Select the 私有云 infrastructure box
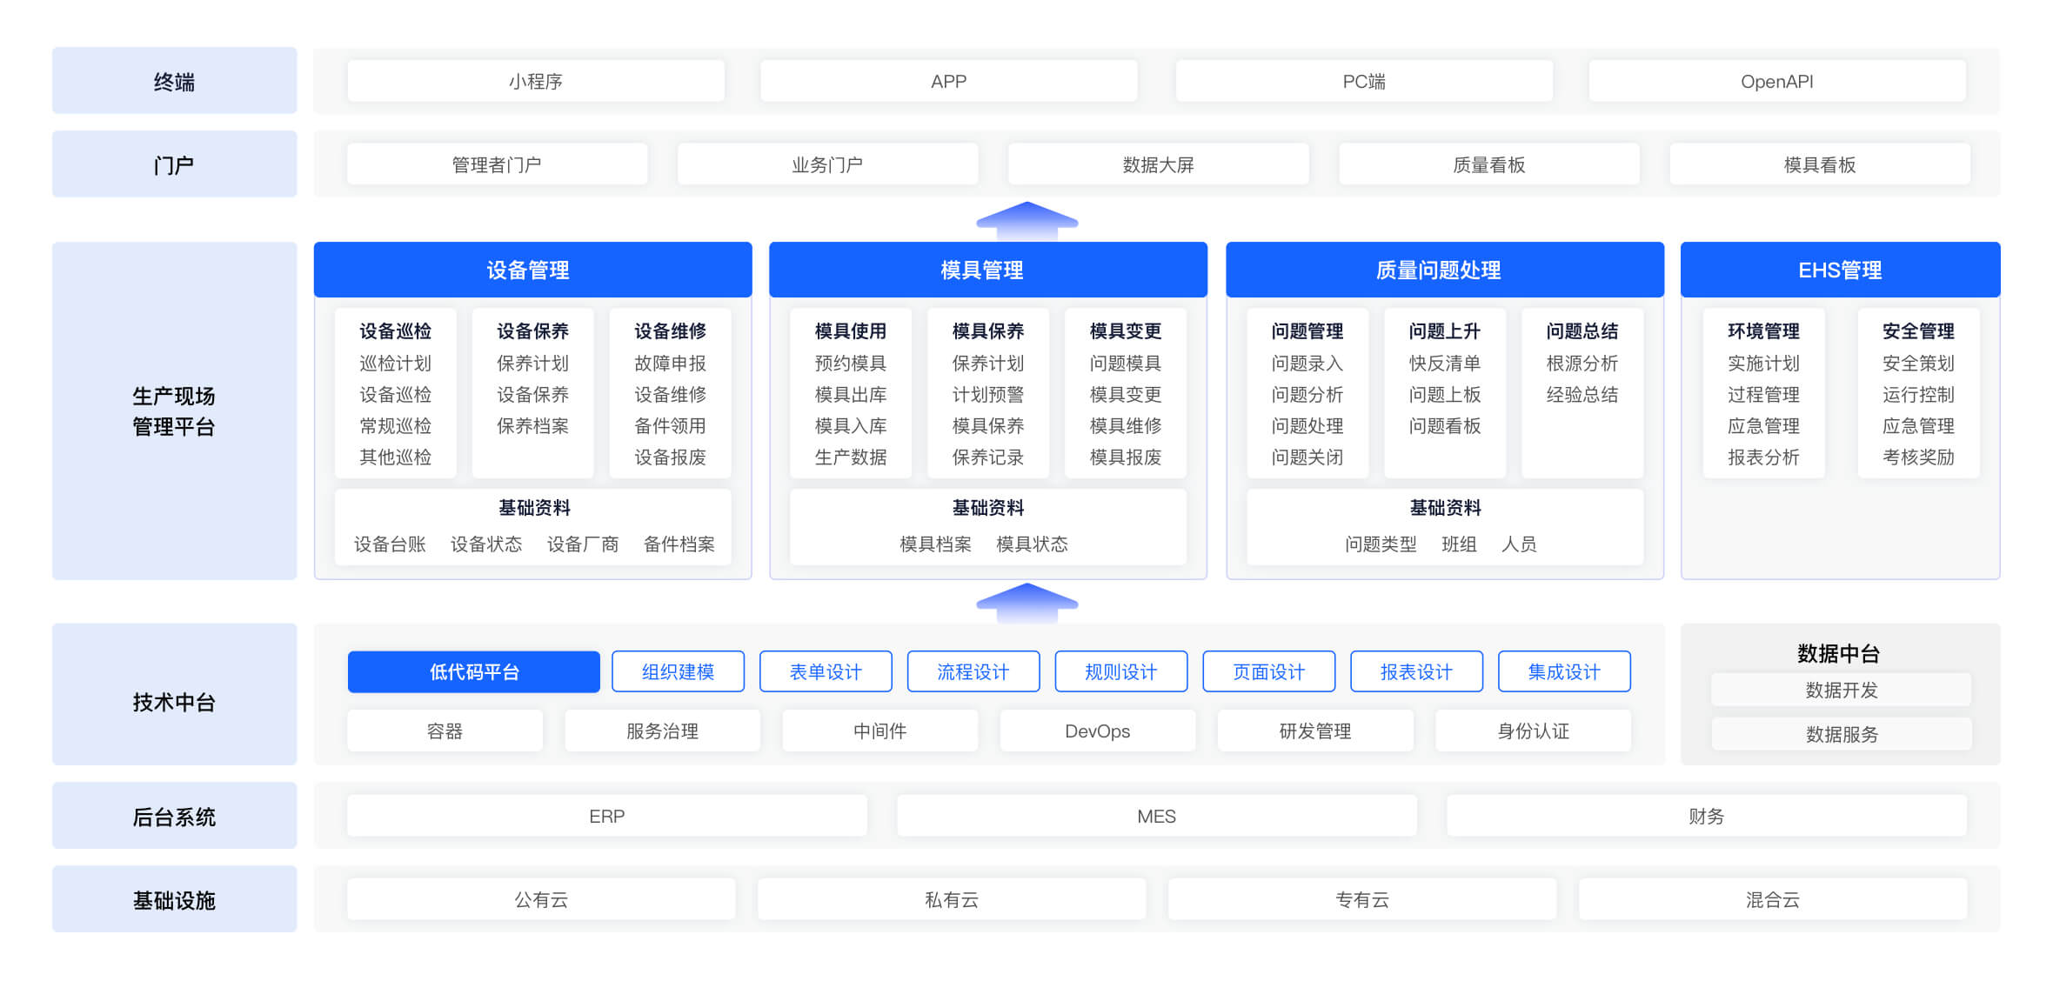Image resolution: width=2053 pixels, height=981 pixels. pyautogui.click(x=952, y=899)
